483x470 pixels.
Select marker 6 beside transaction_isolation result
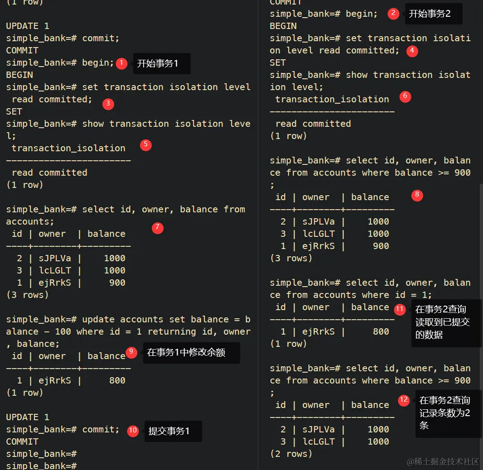(x=405, y=97)
